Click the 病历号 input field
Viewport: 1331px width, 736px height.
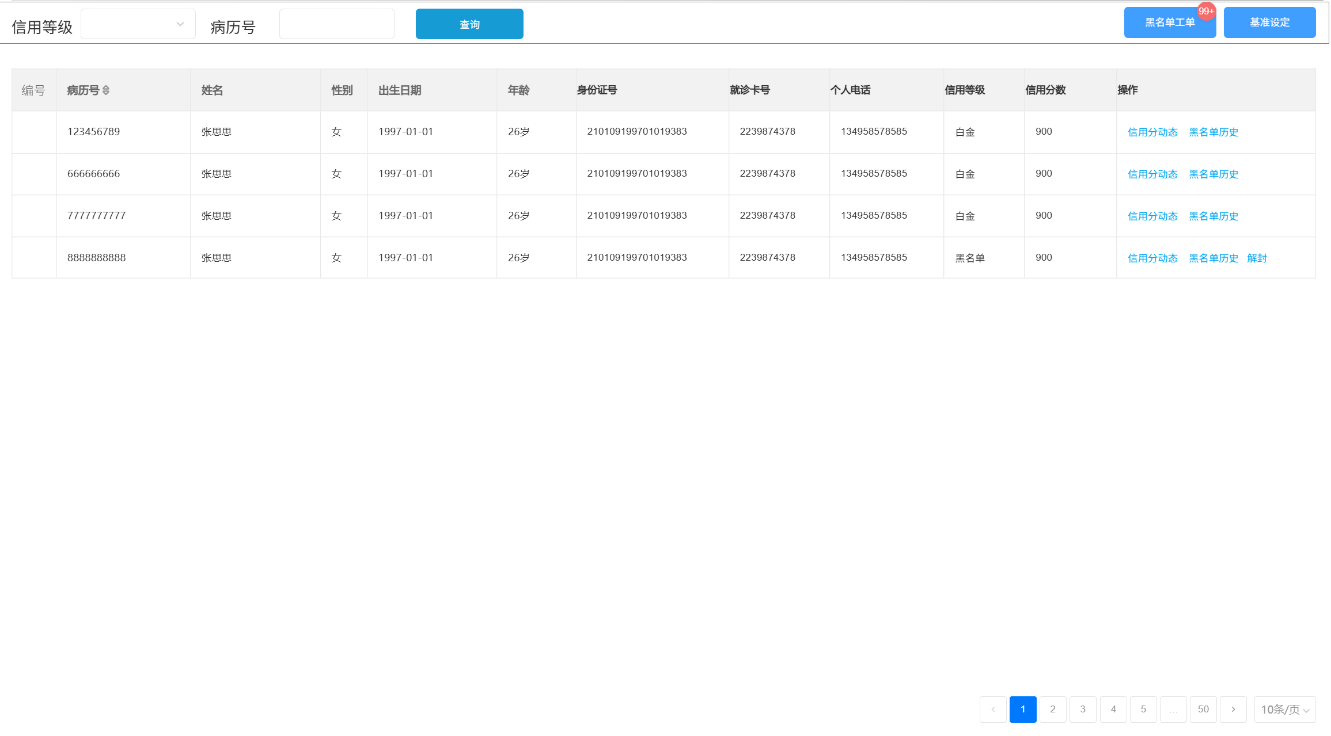336,24
